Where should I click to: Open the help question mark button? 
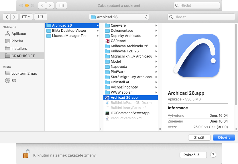(x=213, y=155)
